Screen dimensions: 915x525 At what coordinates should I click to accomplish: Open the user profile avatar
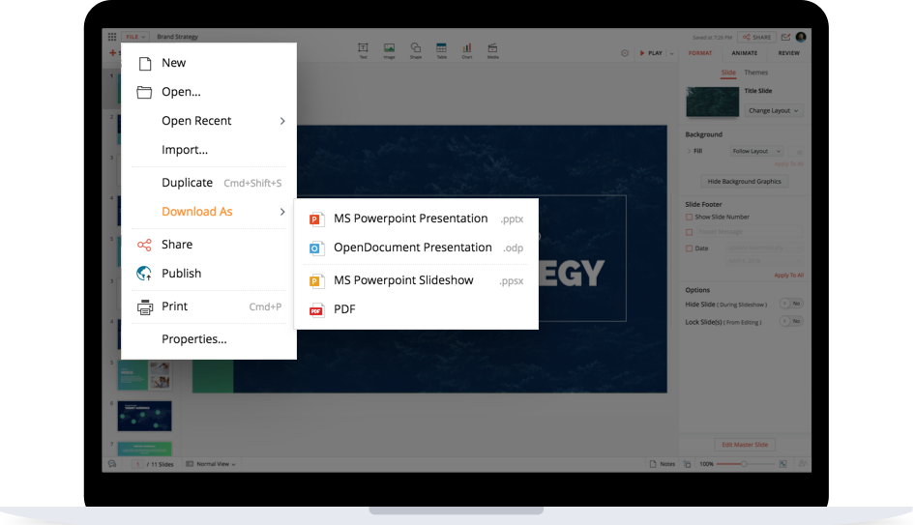(801, 37)
